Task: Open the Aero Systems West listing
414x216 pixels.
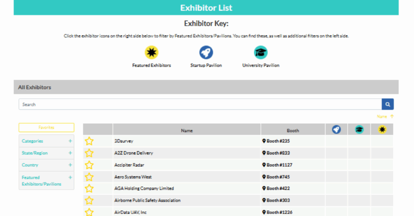Action: [x=133, y=177]
